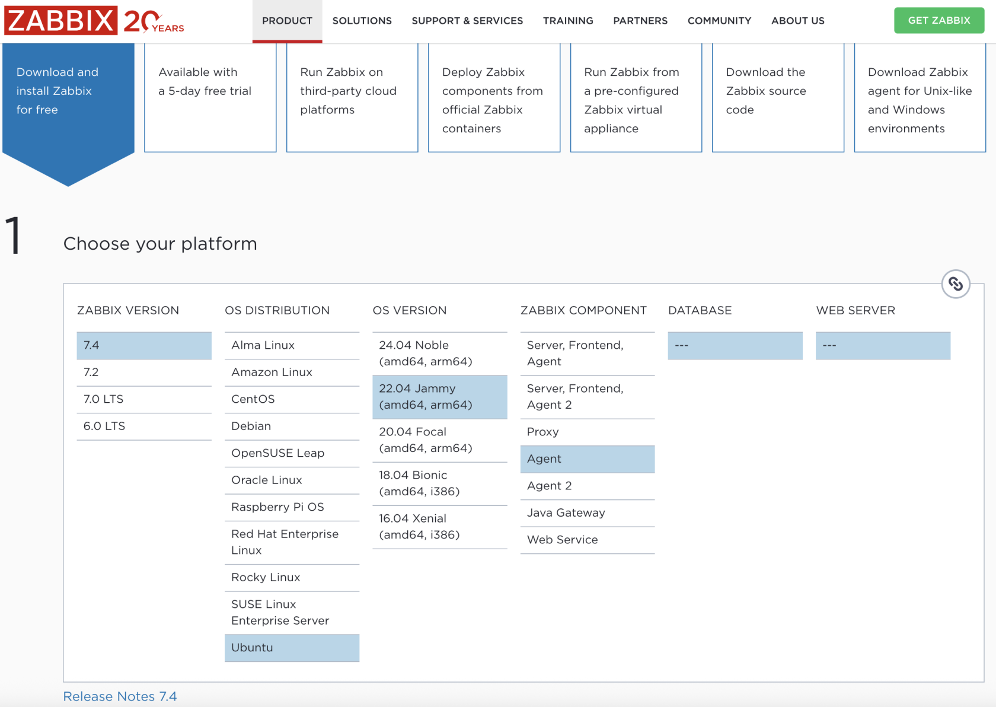Open the Solutions menu
This screenshot has width=996, height=707.
coord(362,21)
